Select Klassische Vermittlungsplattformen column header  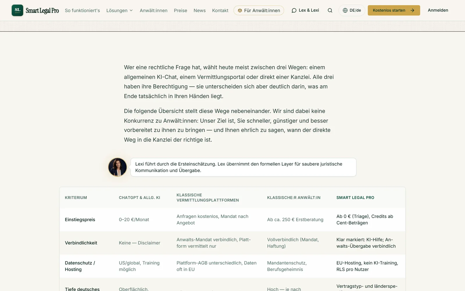tap(208, 198)
